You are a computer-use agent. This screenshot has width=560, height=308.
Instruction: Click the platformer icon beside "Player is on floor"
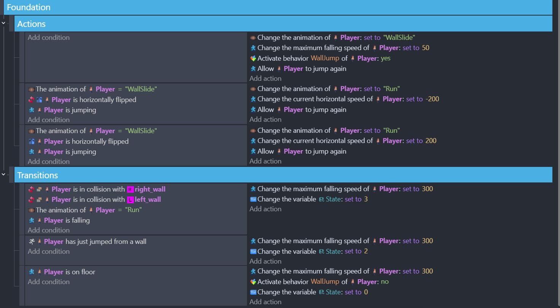point(32,272)
